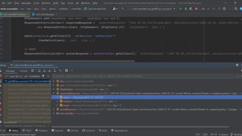Switch to CarController.java editor tab
The height and width of the screenshot is (136, 242).
45,14
